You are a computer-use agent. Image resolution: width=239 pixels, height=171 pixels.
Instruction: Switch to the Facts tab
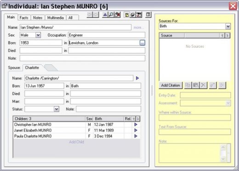point(24,18)
